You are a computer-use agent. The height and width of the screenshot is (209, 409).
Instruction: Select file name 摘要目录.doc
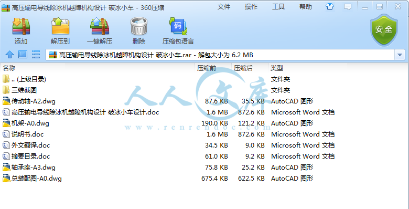30,156
